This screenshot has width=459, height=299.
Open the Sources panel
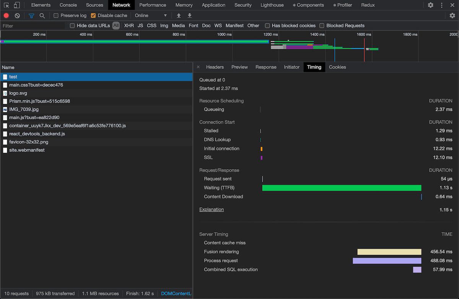pos(94,5)
